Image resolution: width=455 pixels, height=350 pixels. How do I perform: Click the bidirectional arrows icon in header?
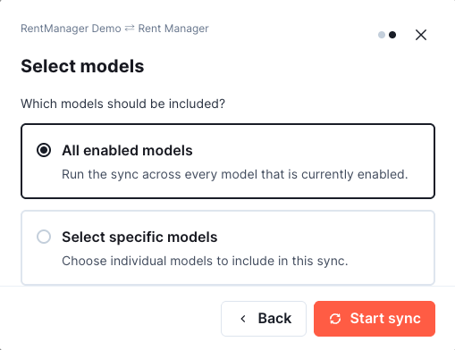coord(130,29)
